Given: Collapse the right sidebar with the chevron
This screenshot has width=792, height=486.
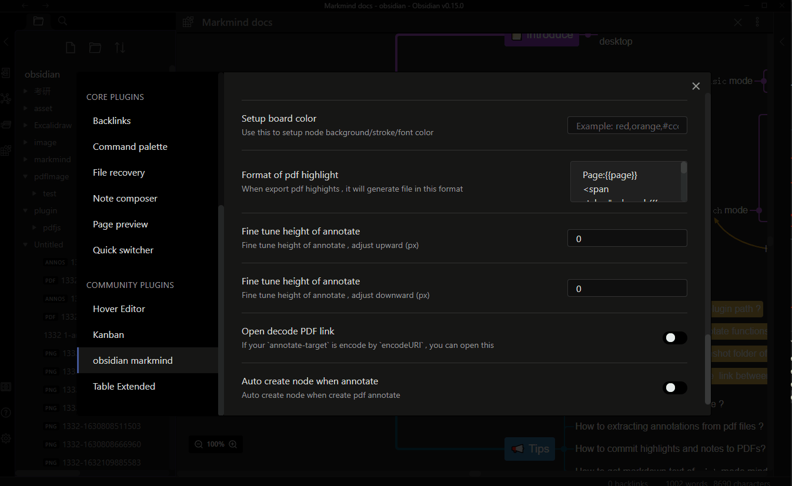Looking at the screenshot, I should coord(783,42).
